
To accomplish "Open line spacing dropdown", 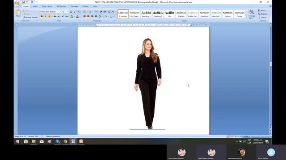I will click(101, 16).
